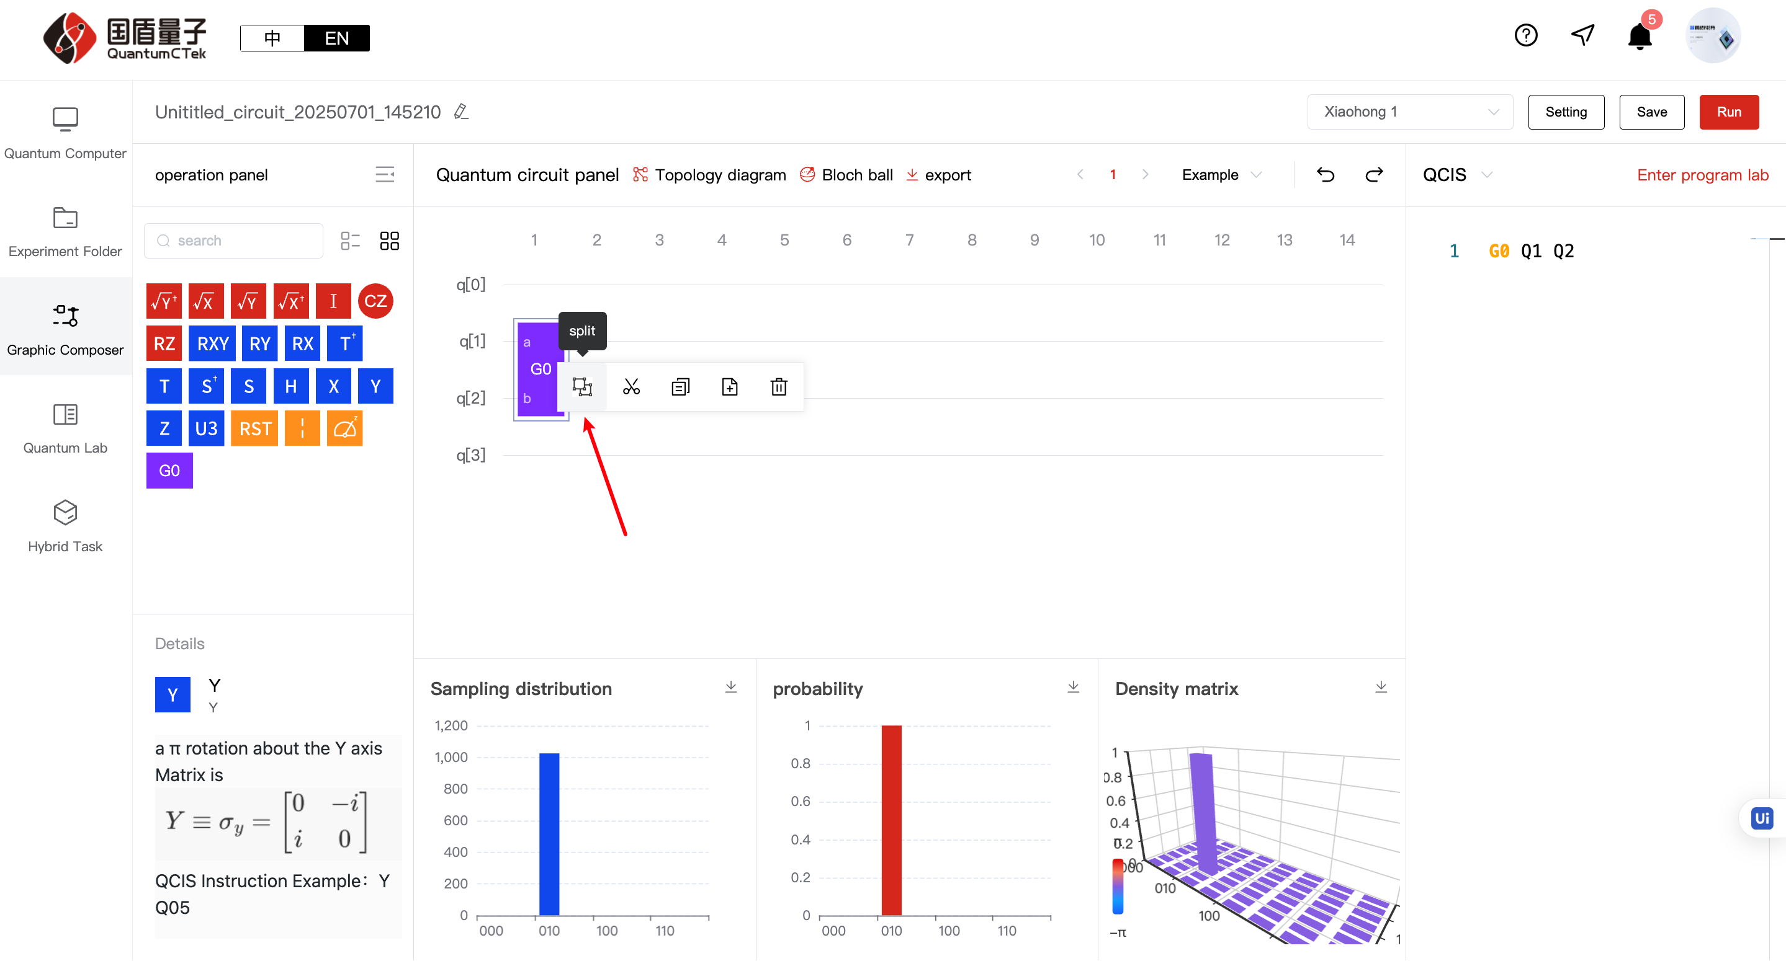Viewport: 1786px width, 961px height.
Task: Click the scissors cut icon
Action: pyautogui.click(x=631, y=387)
